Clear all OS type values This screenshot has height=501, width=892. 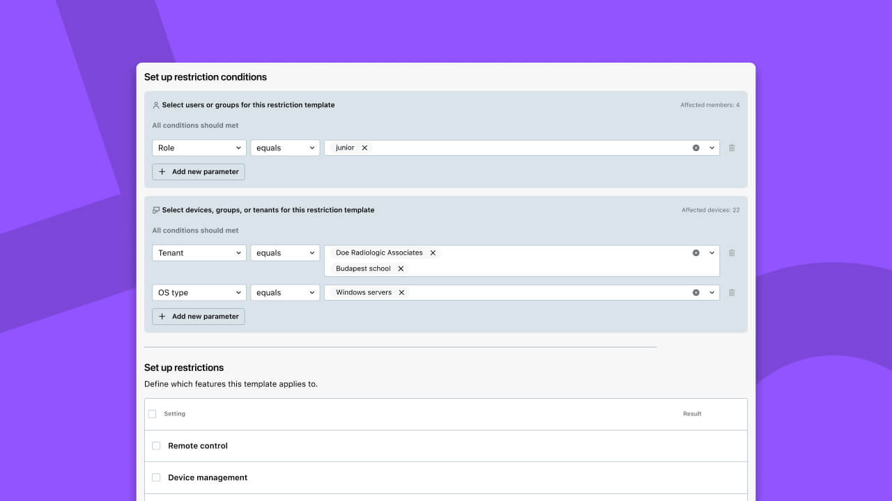(x=695, y=292)
